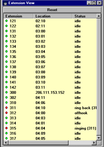Click the horizontal scrollbar left arrow
The height and width of the screenshot is (147, 104).
pyautogui.click(x=6, y=143)
